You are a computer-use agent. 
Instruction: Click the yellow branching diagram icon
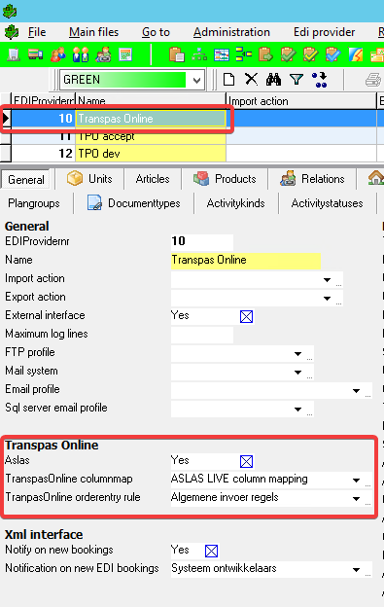point(244,54)
